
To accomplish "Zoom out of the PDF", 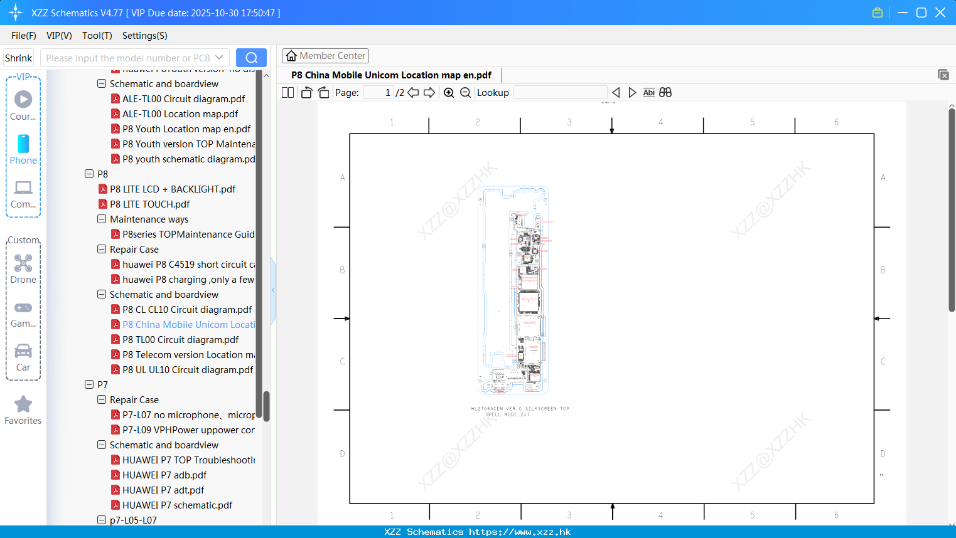I will [465, 92].
